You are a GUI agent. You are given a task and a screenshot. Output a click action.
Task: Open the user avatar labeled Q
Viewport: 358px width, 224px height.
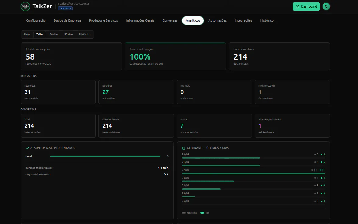tap(326, 6)
